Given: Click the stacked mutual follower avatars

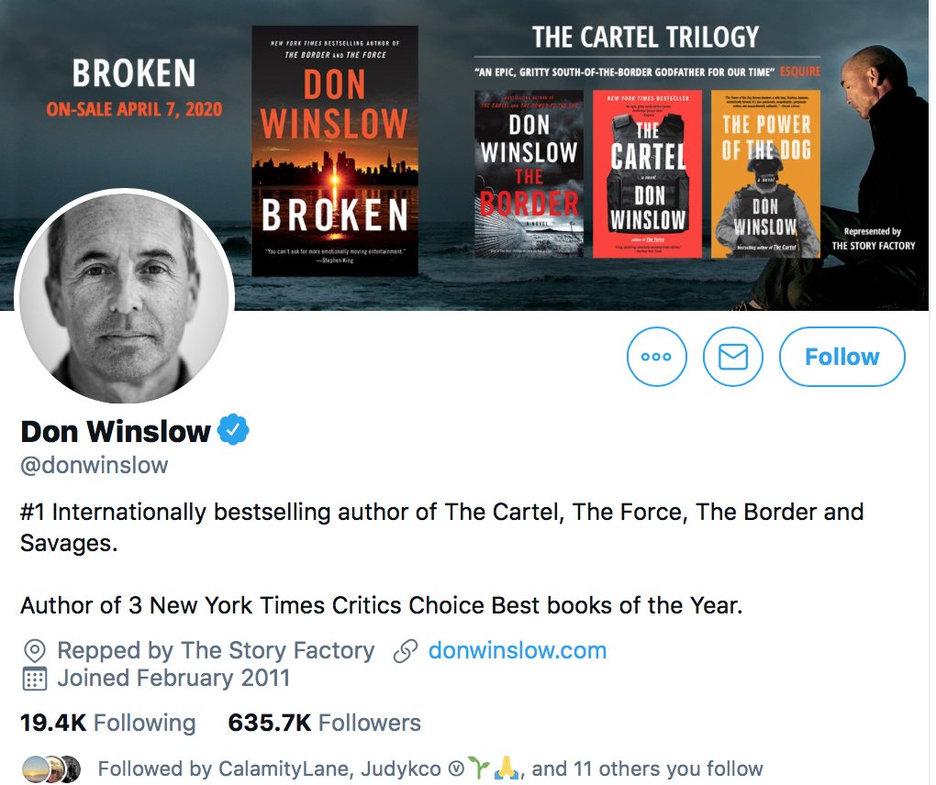Looking at the screenshot, I should tap(50, 768).
